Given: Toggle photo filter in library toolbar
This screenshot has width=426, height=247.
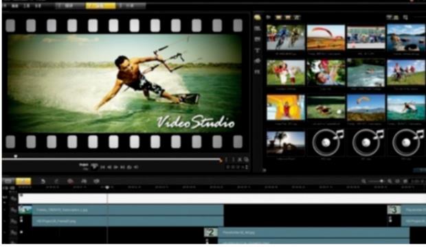Looking at the screenshot, I should pos(288,18).
